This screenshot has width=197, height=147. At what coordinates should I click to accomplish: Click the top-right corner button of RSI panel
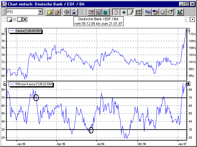tap(188, 83)
